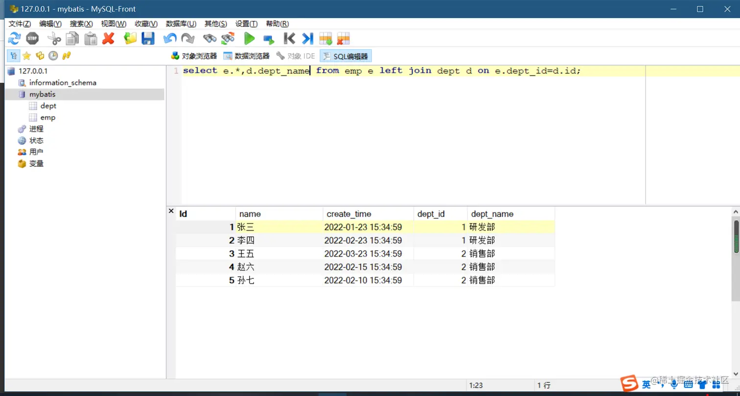Select the SQL编辑器 tab
Viewport: 740px width, 396px height.
click(x=346, y=56)
